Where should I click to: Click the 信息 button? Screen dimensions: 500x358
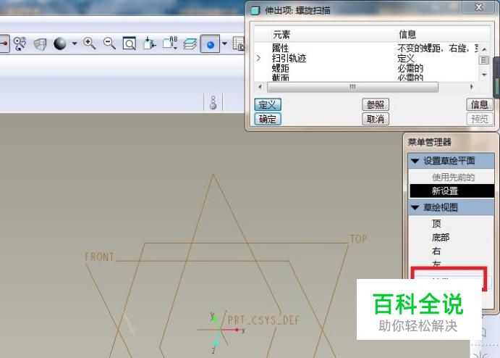(x=480, y=104)
